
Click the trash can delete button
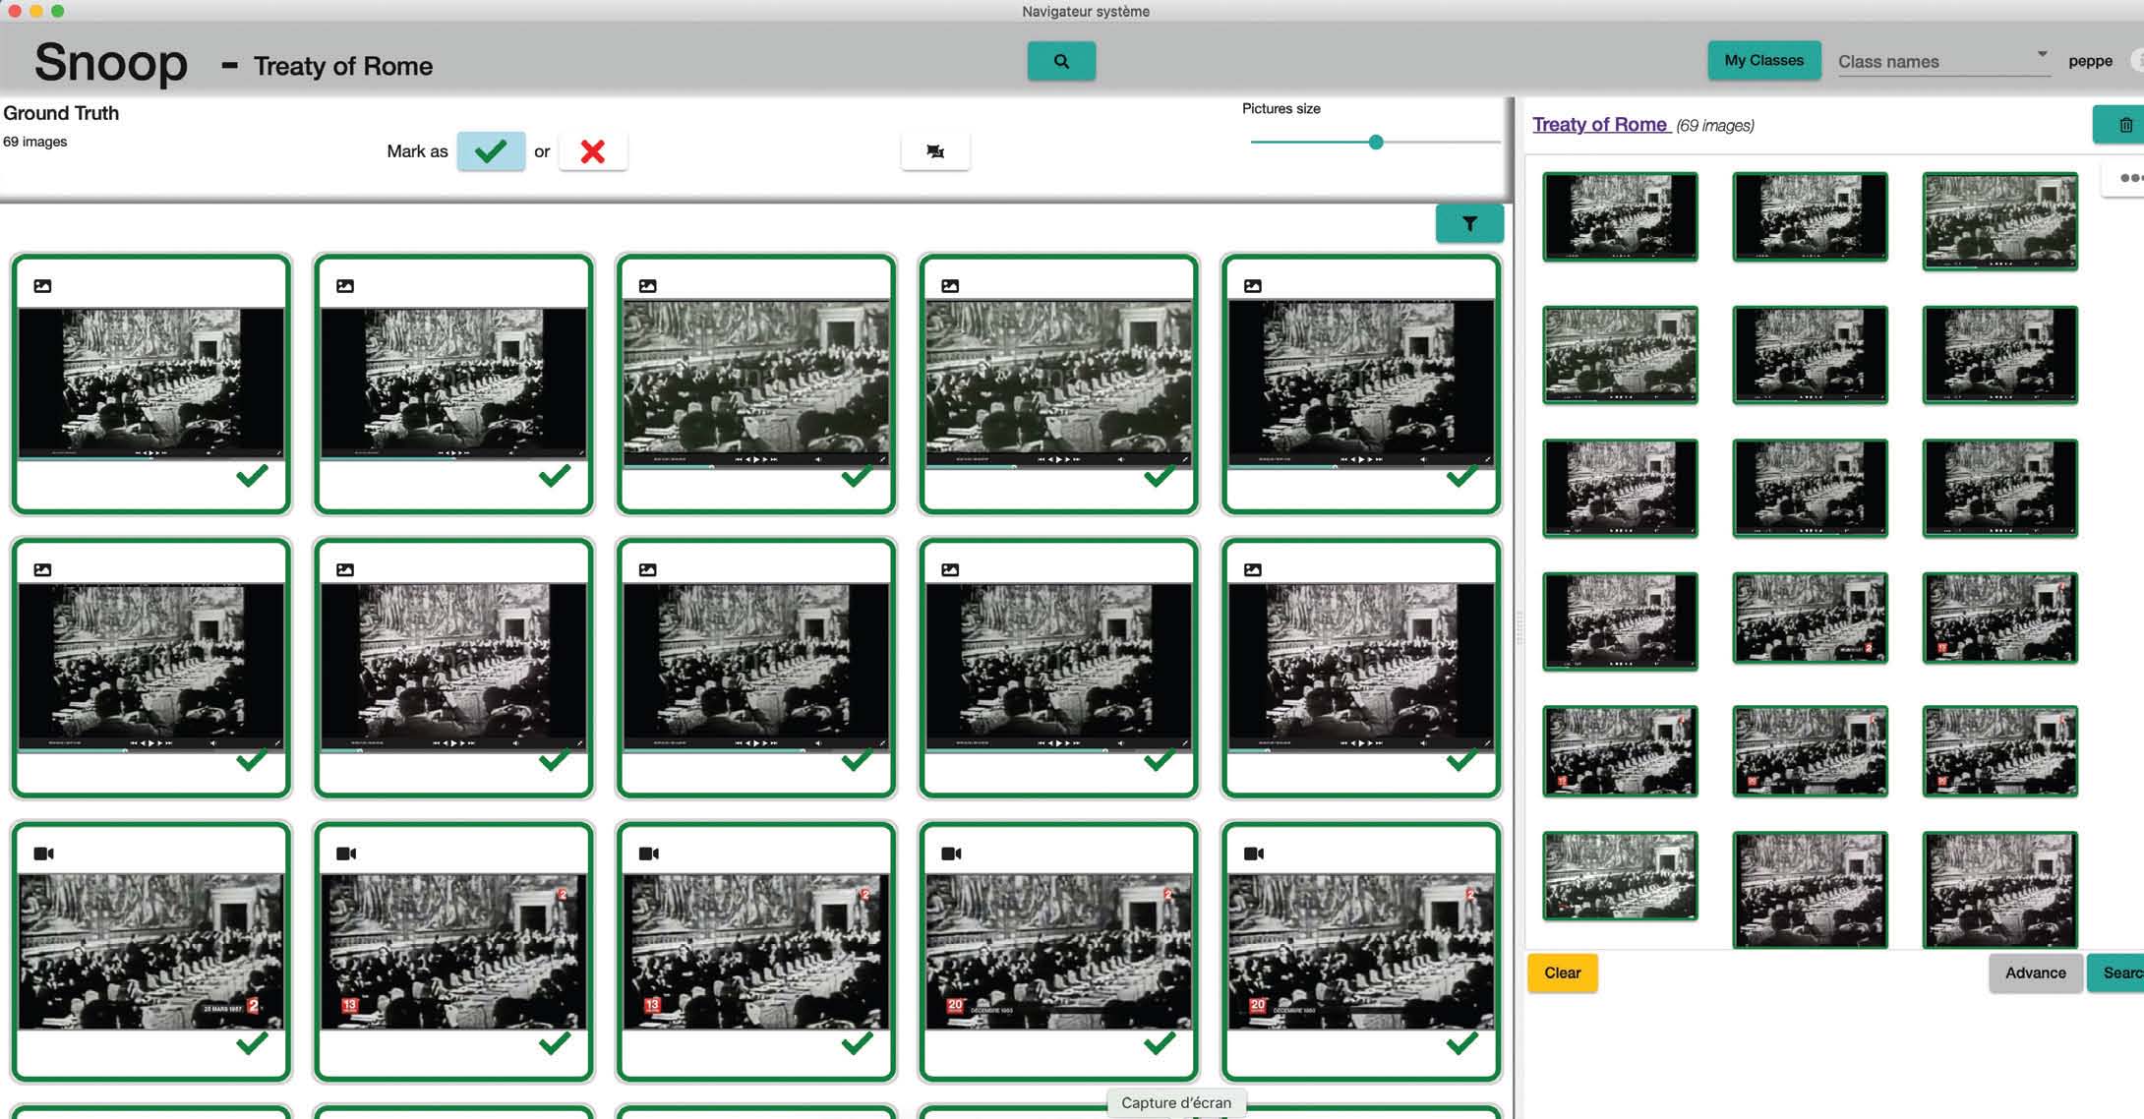pos(2124,125)
